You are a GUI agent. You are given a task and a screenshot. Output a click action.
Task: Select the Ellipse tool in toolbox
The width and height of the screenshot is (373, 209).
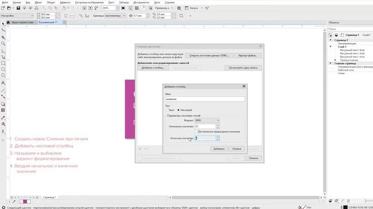pos(3,69)
